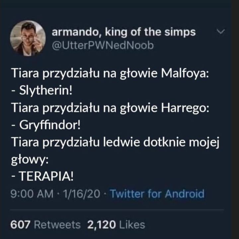Select the 9:00 AM timestamp

(32, 194)
